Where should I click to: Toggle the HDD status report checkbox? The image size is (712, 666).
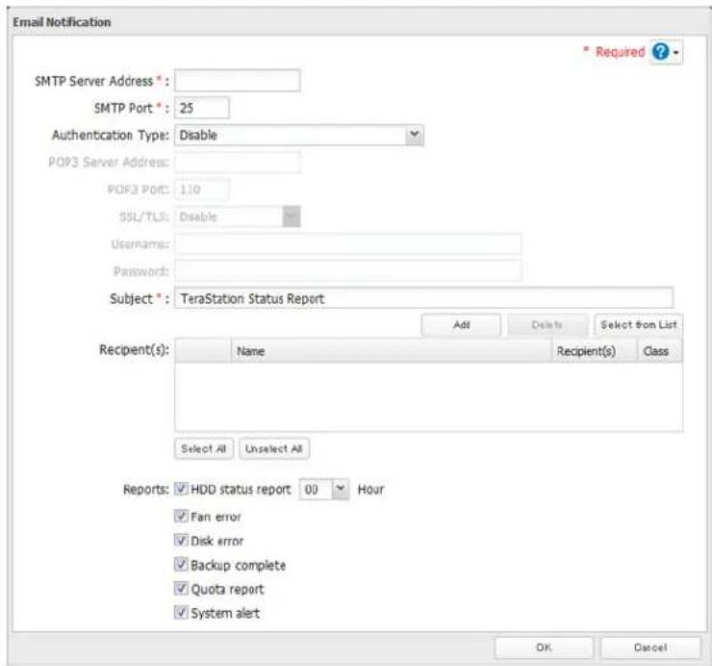point(181,489)
